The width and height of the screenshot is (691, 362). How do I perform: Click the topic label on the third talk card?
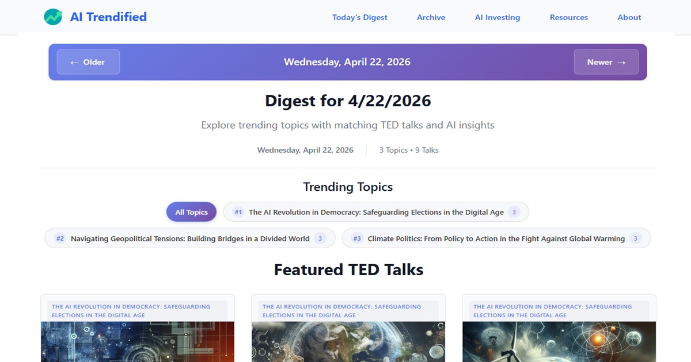point(559,311)
